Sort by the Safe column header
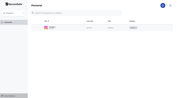 tap(109, 21)
